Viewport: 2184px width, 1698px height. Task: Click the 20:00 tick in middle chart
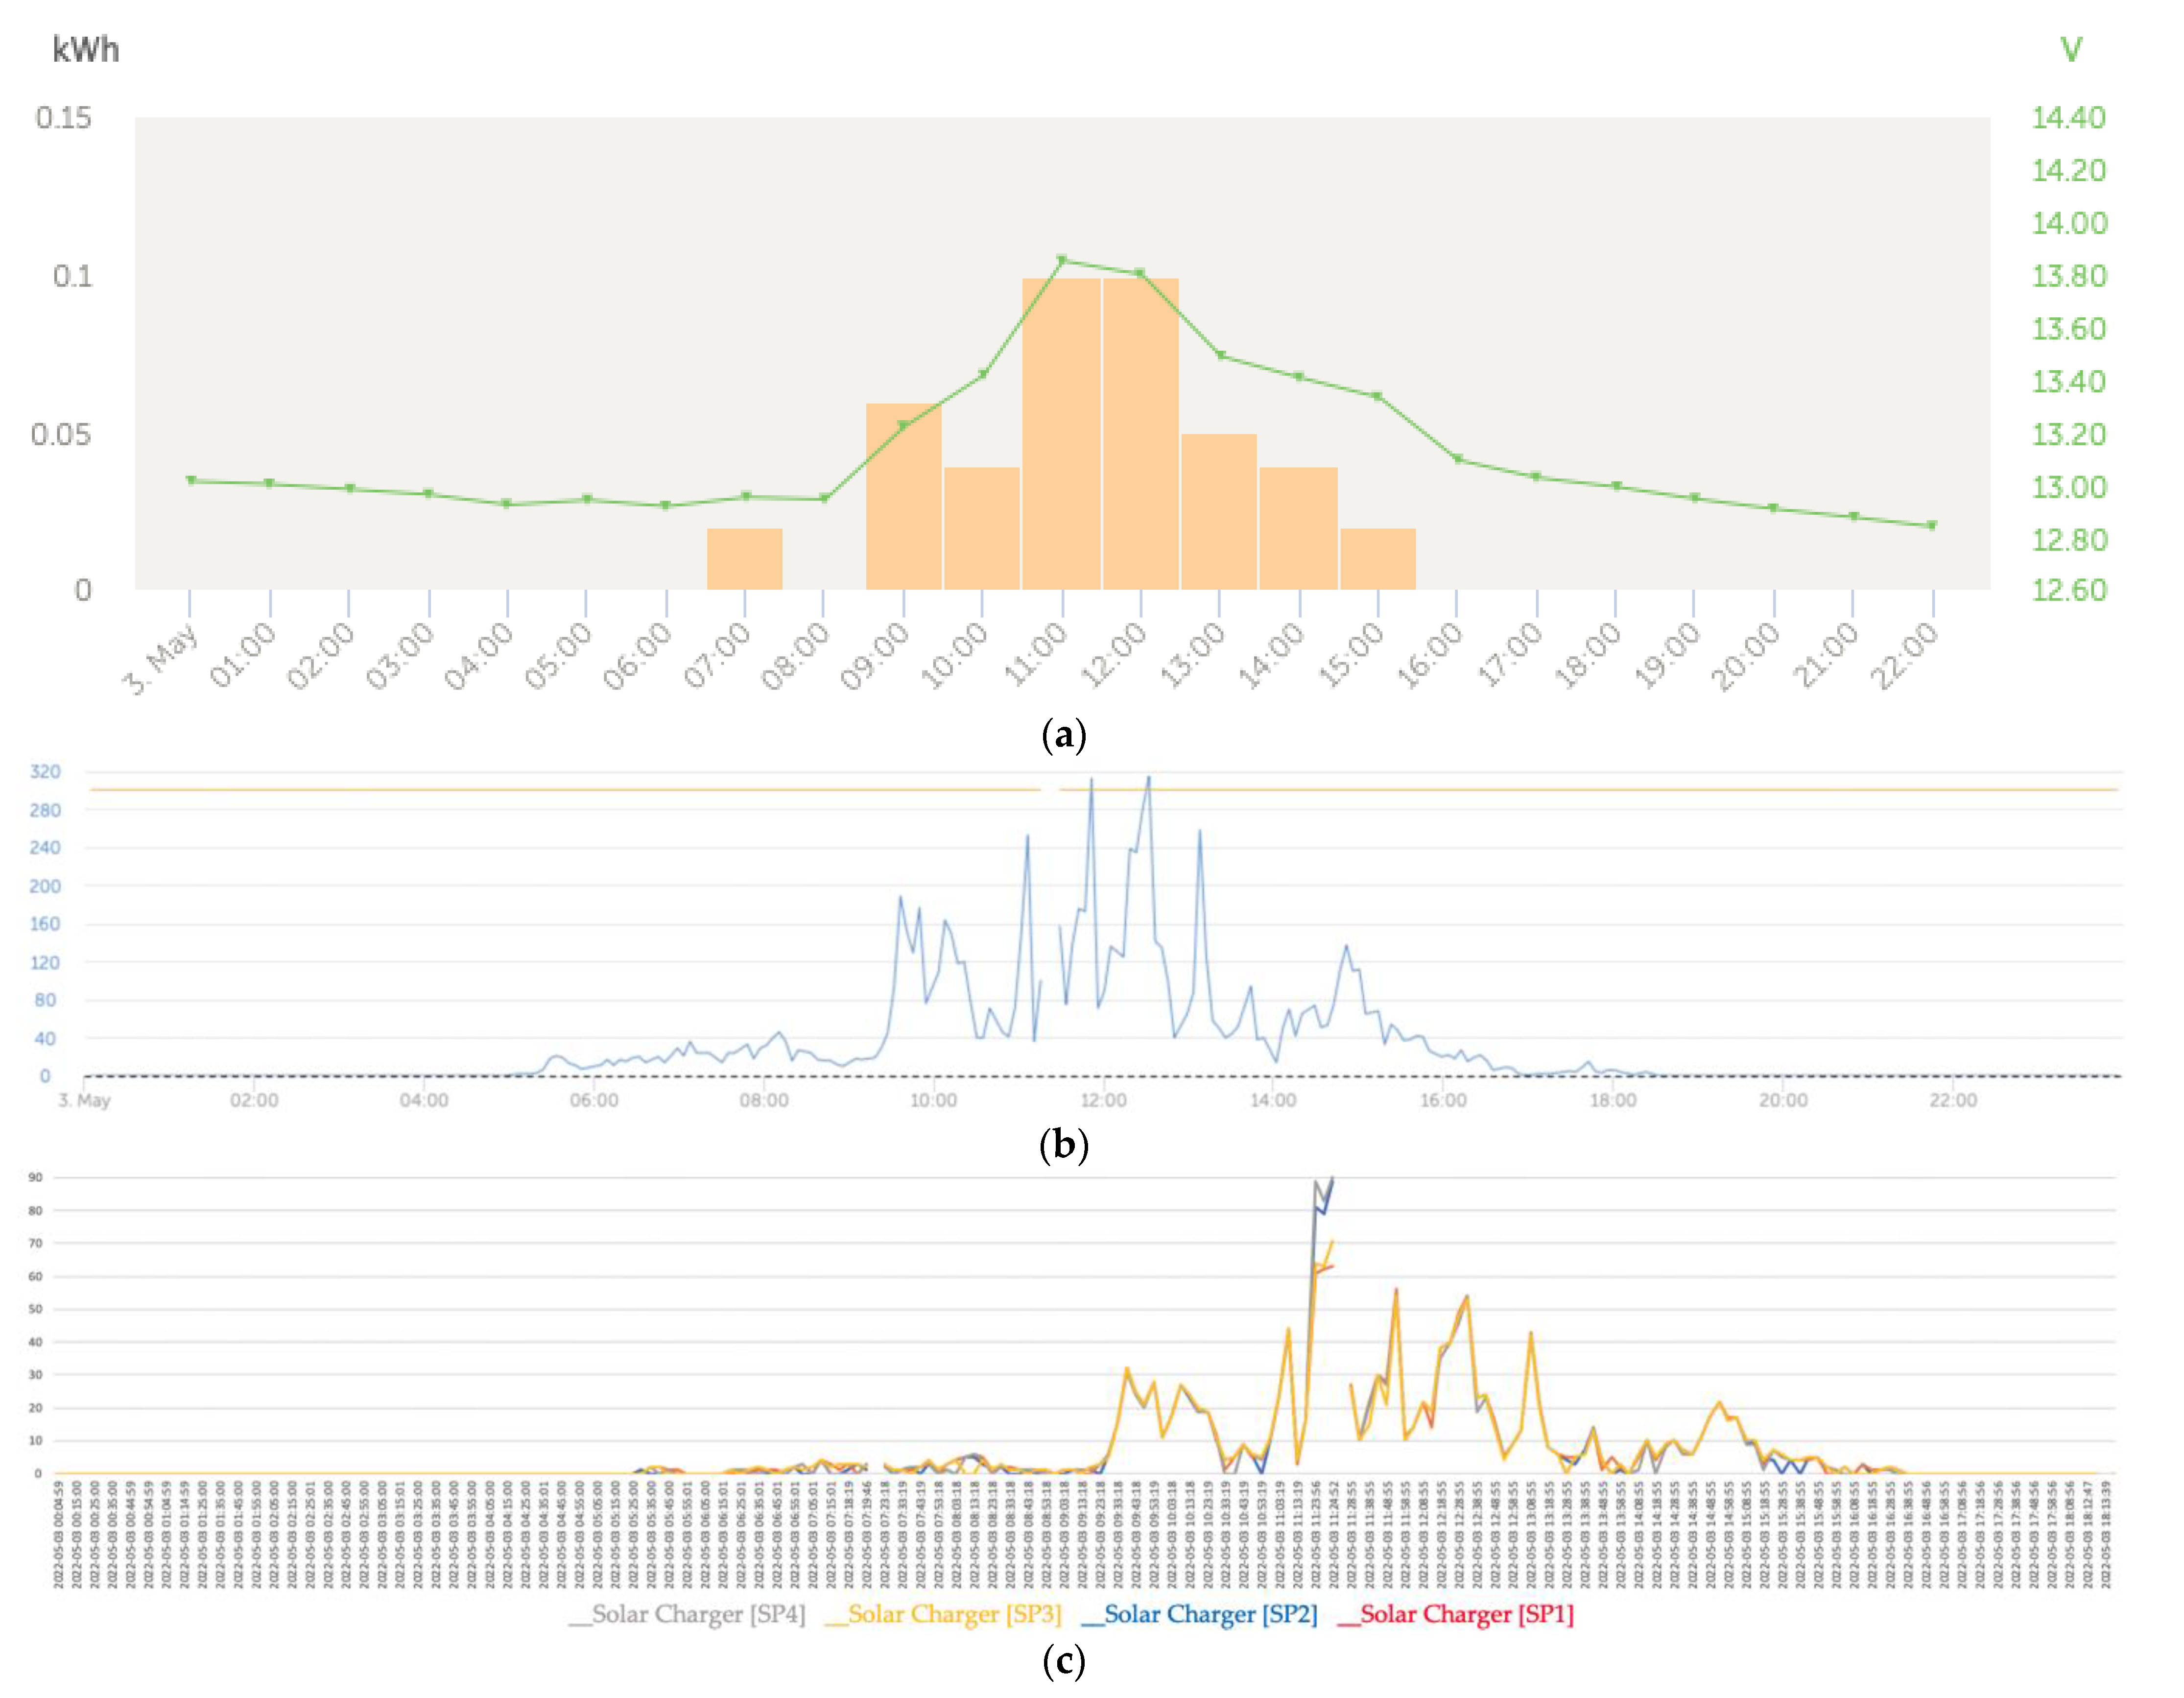(x=1783, y=1101)
